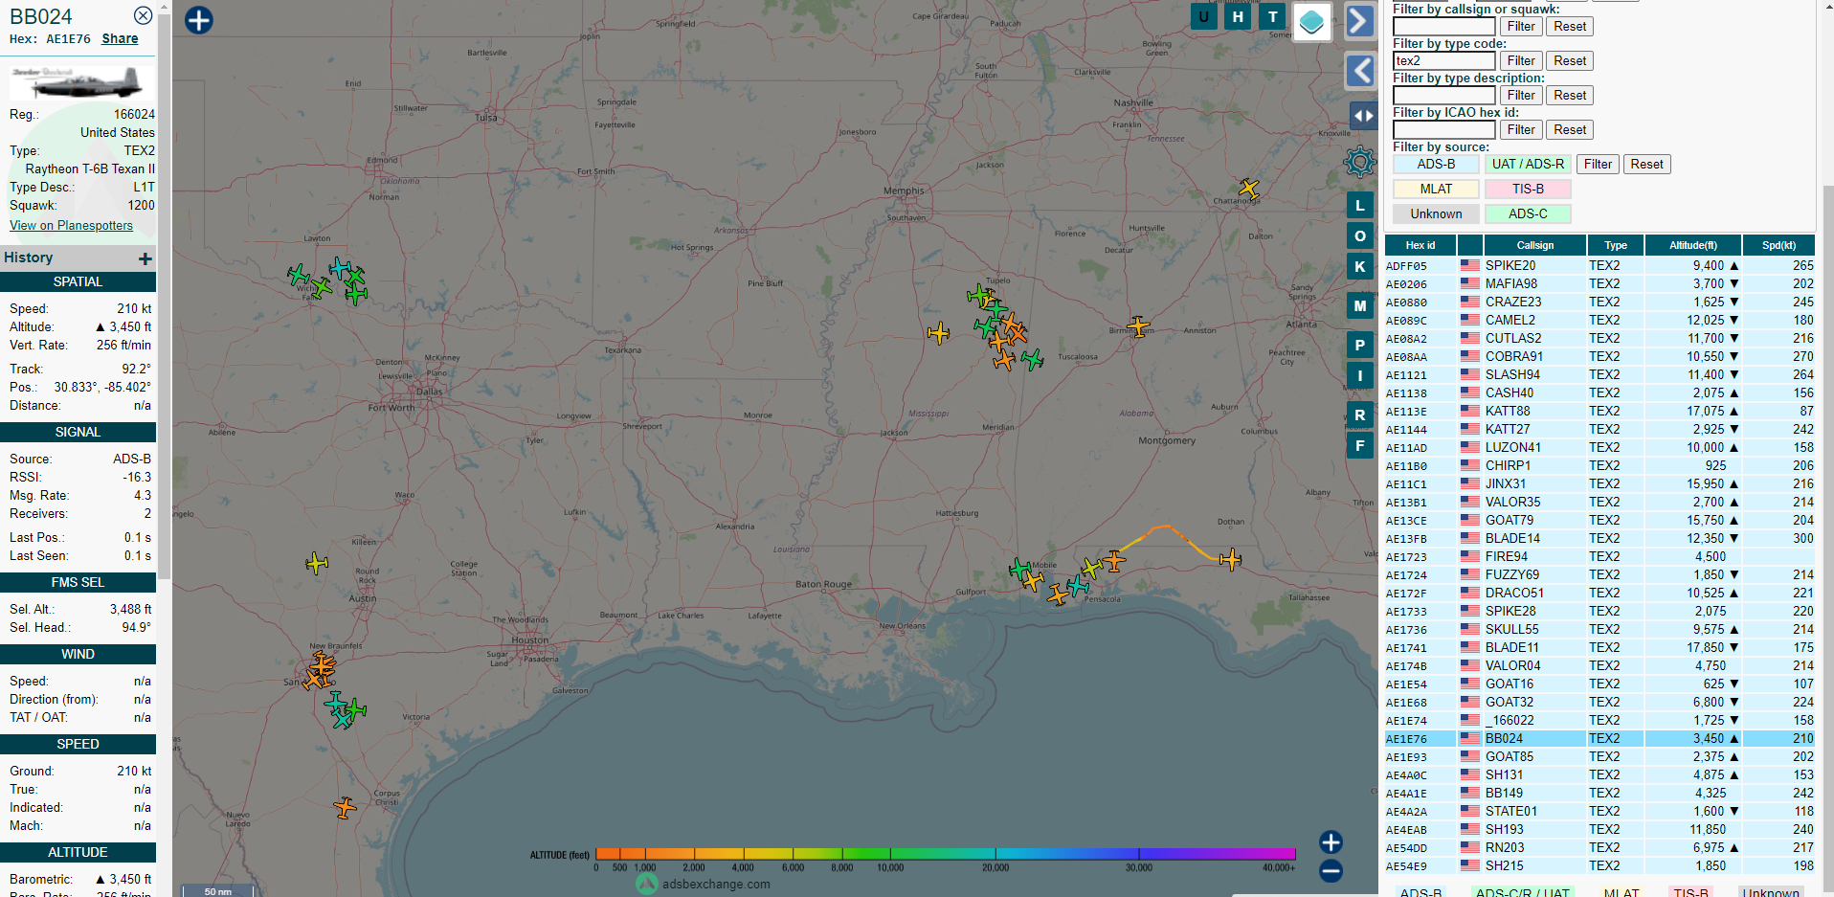Toggle the T map button
The width and height of the screenshot is (1834, 897).
tap(1272, 16)
